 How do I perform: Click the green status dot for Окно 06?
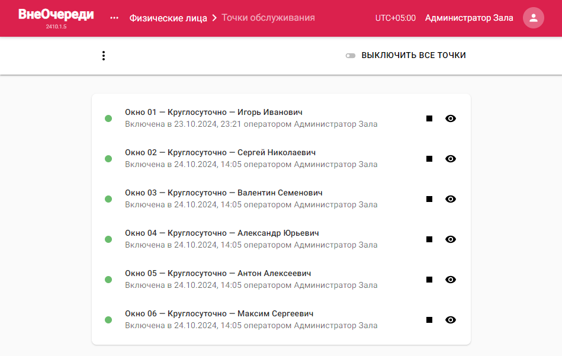coord(108,320)
